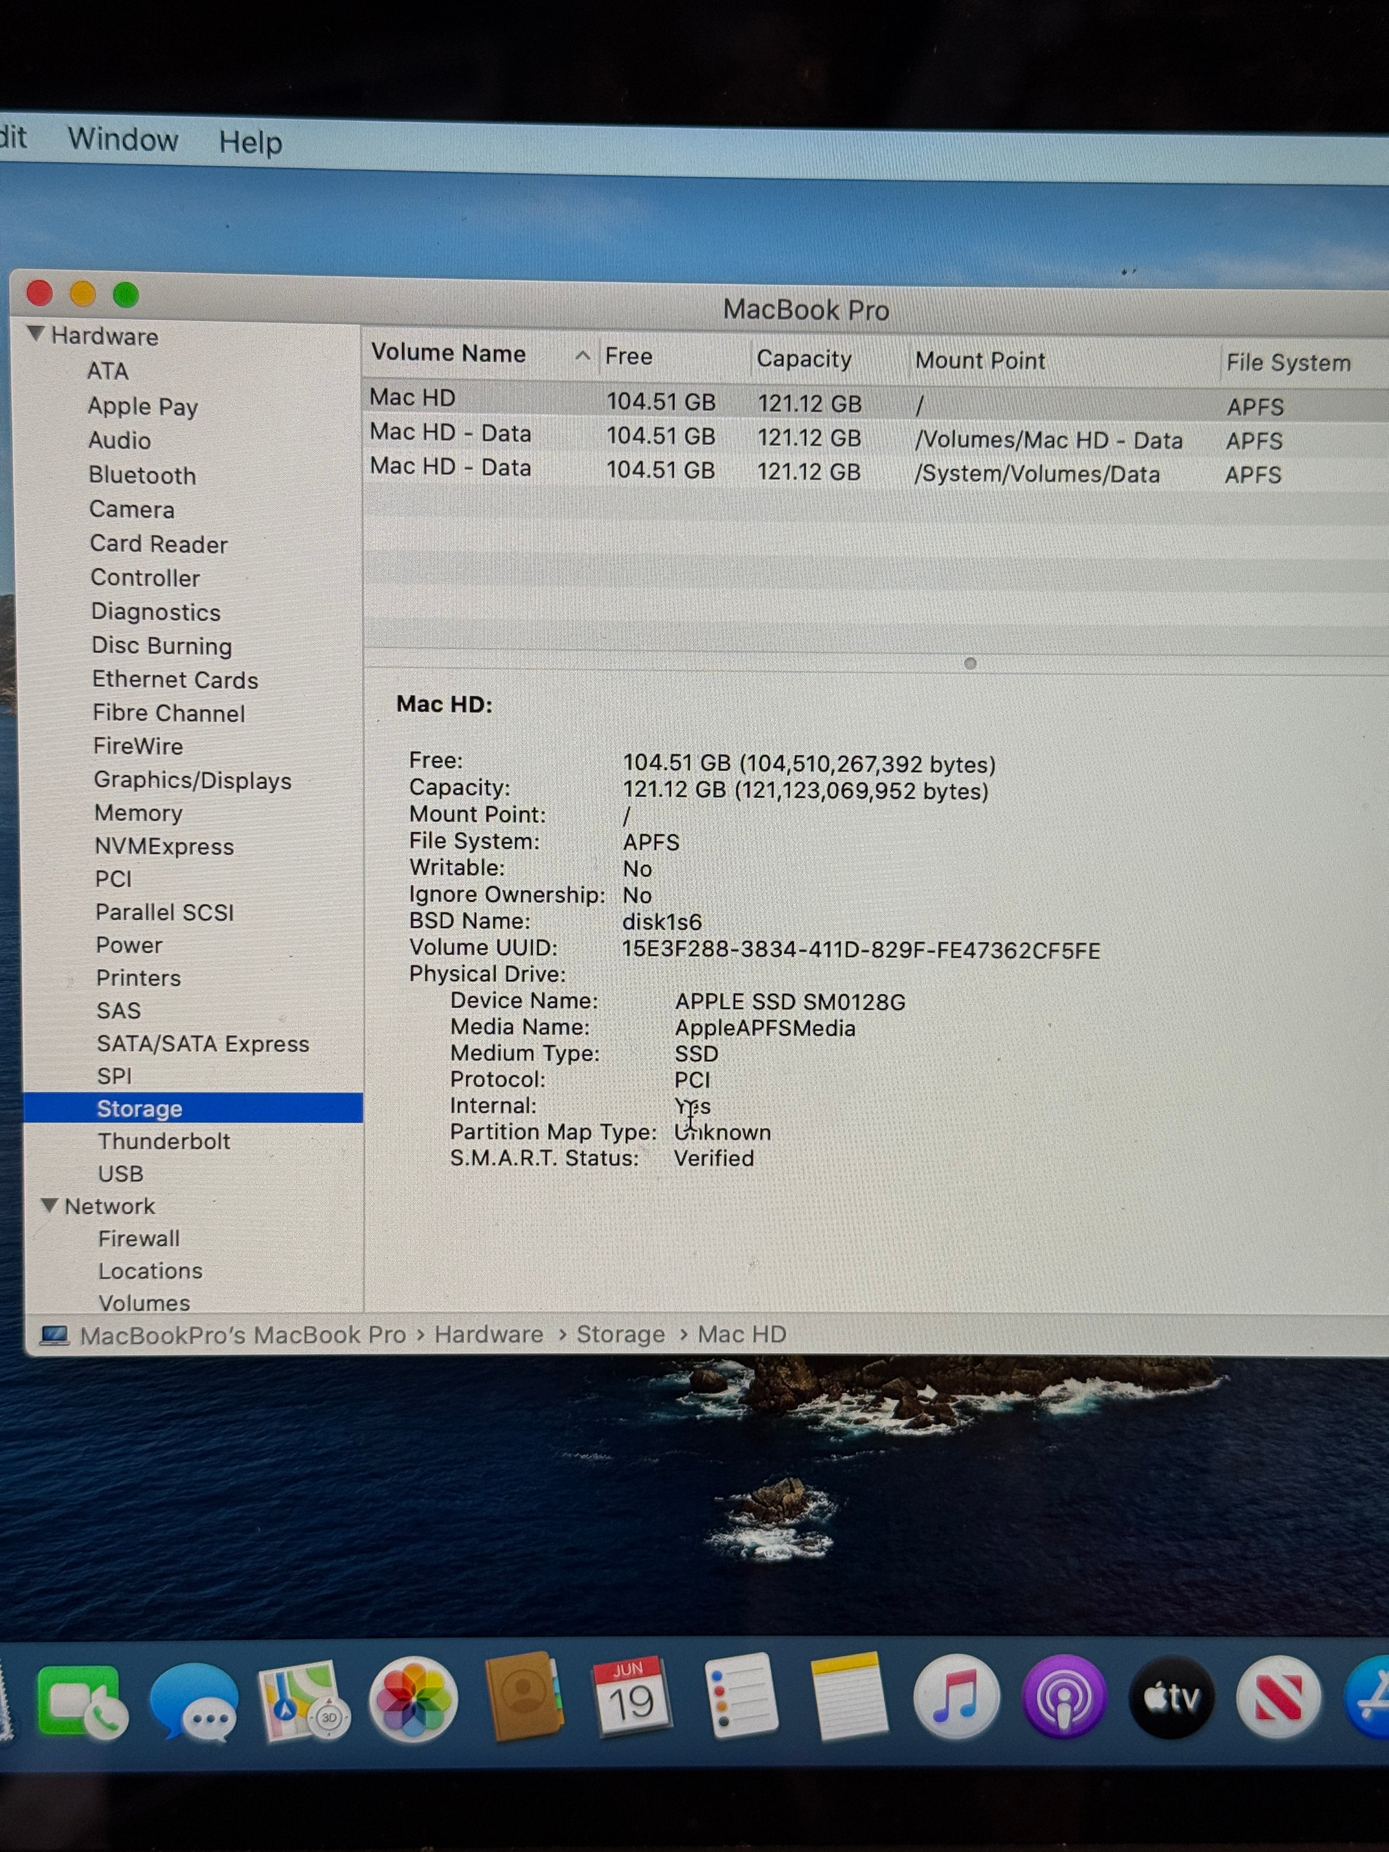Image resolution: width=1389 pixels, height=1852 pixels.
Task: Collapse the Network section triangle
Action: 50,1205
